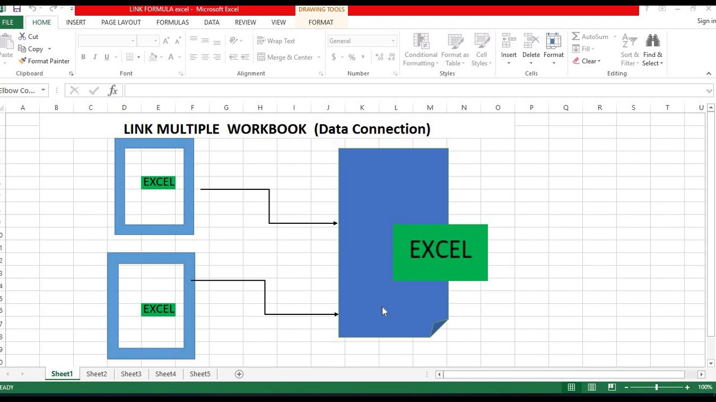Select the large green EXCEL shape

click(440, 252)
